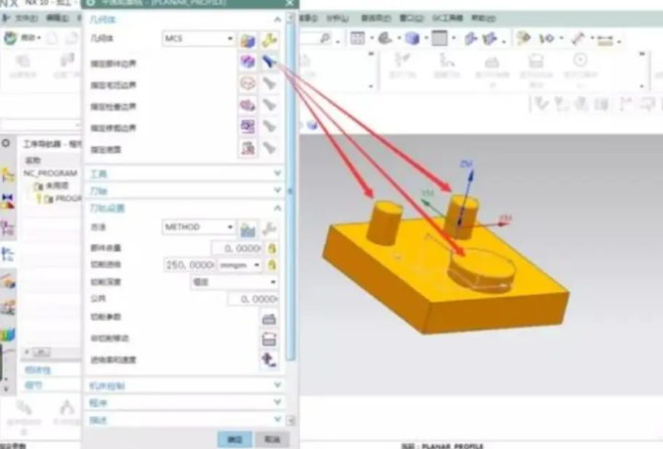Open the Preferences (P) menu
The height and width of the screenshot is (449, 663).
pyautogui.click(x=376, y=18)
